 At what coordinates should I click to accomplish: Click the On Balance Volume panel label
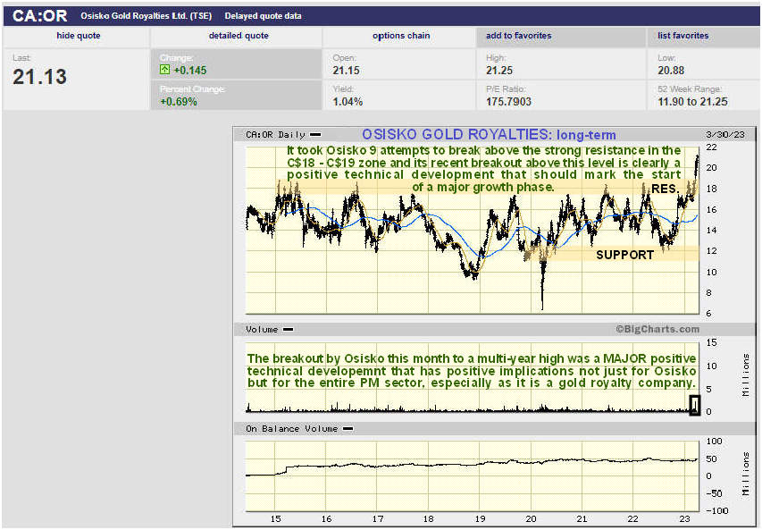point(291,429)
